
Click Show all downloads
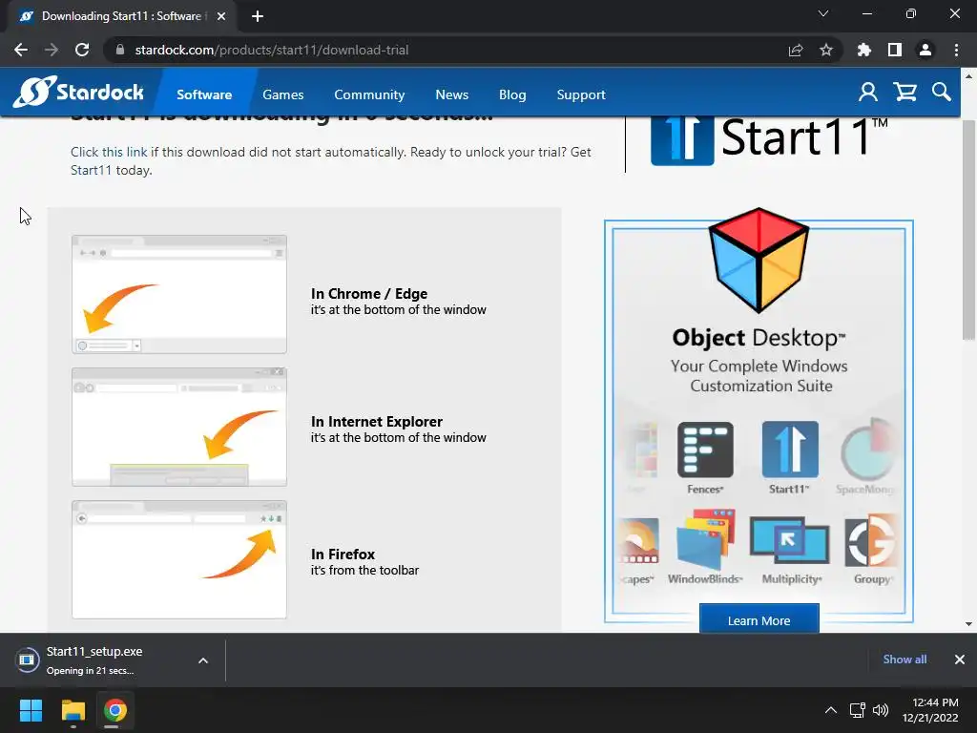tap(904, 660)
